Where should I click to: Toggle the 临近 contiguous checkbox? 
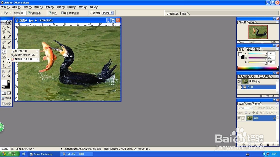pyautogui.click(x=50, y=13)
